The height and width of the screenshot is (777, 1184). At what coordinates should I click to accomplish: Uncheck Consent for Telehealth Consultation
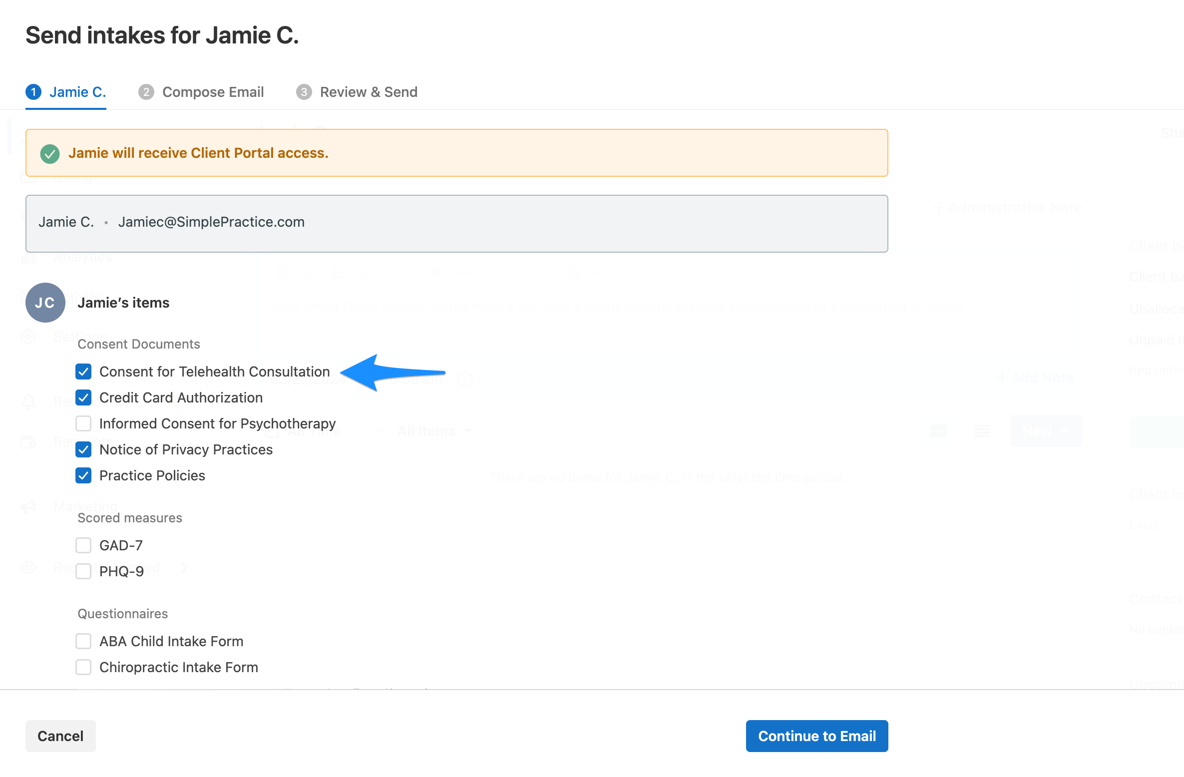click(x=83, y=372)
